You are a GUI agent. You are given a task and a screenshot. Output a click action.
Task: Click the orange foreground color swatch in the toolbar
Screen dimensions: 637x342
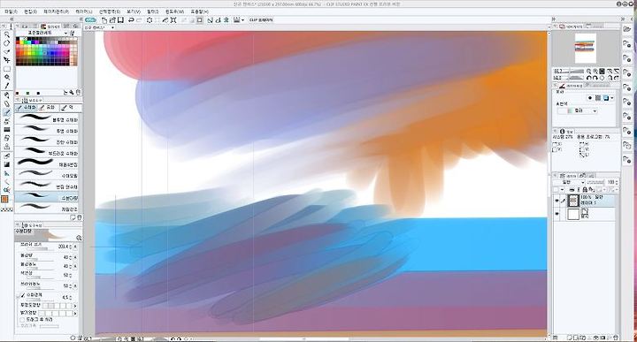coord(5,199)
